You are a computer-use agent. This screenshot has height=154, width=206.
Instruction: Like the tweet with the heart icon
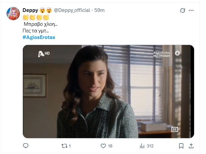tap(103, 146)
